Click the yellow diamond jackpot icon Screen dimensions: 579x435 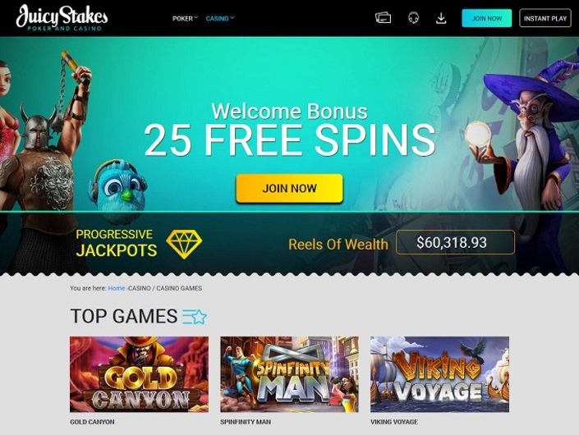click(184, 244)
